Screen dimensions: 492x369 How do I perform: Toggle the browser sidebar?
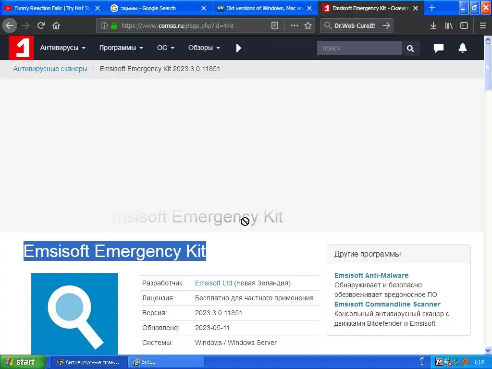click(x=464, y=26)
